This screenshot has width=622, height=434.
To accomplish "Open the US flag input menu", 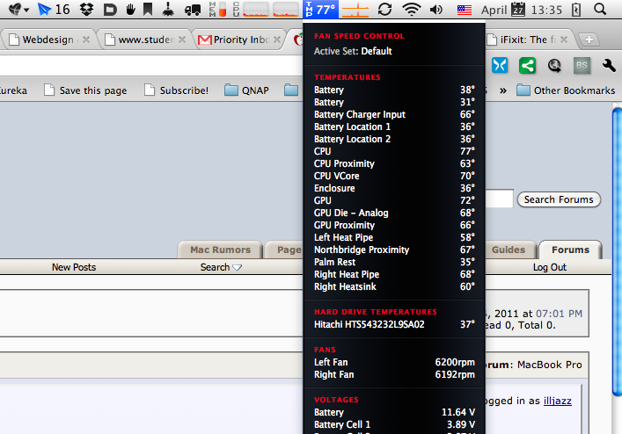I will pyautogui.click(x=465, y=10).
